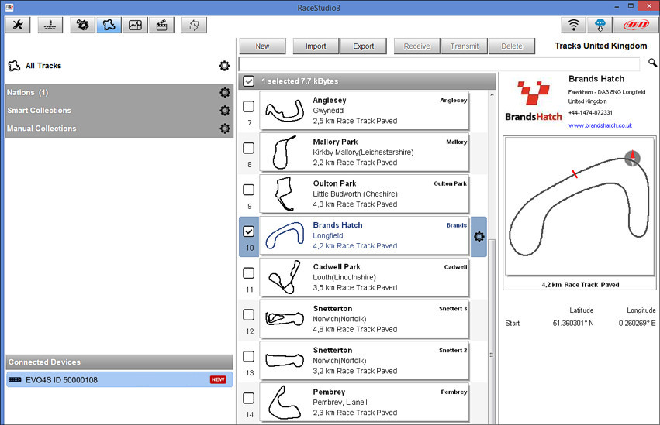660x425 pixels.
Task: Check the Cadwell Park track checkbox
Action: tap(249, 273)
